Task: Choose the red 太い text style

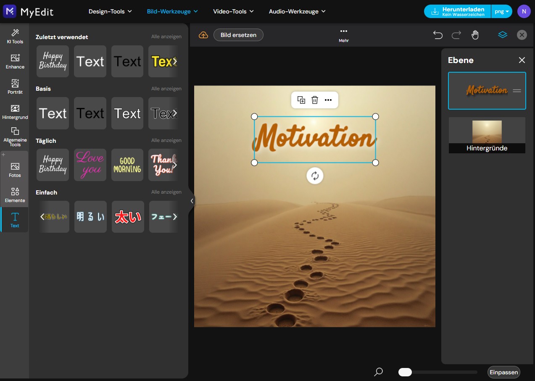Action: [128, 217]
